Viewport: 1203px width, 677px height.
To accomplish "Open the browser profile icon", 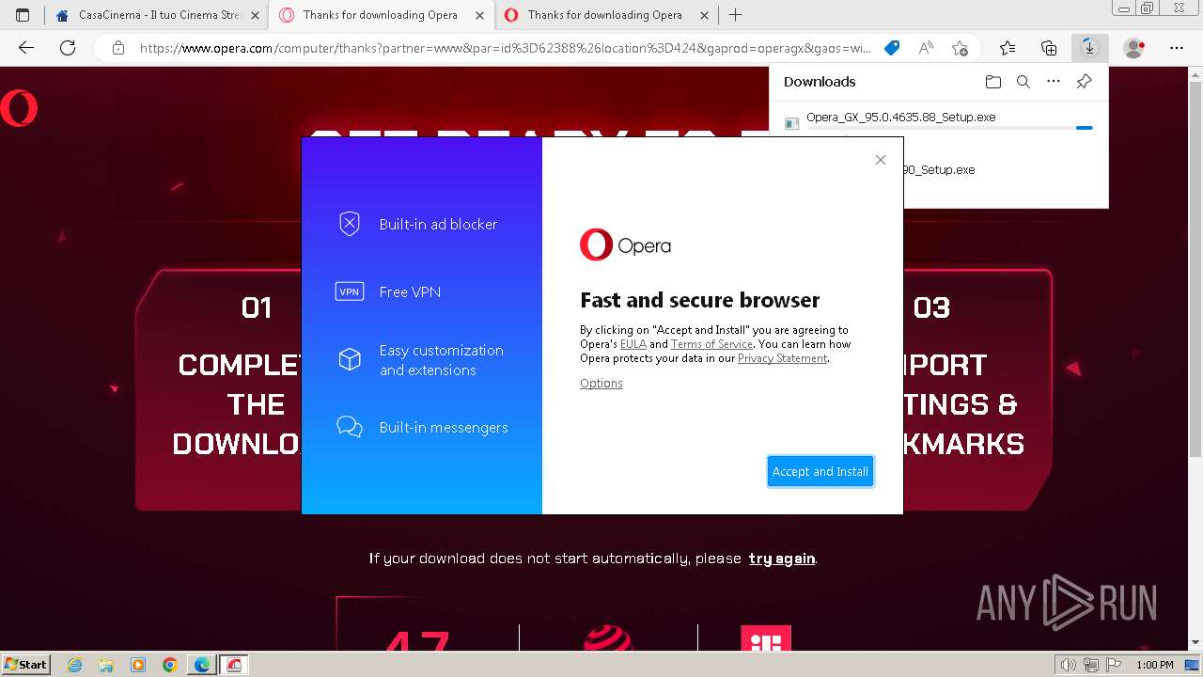I will [x=1134, y=48].
